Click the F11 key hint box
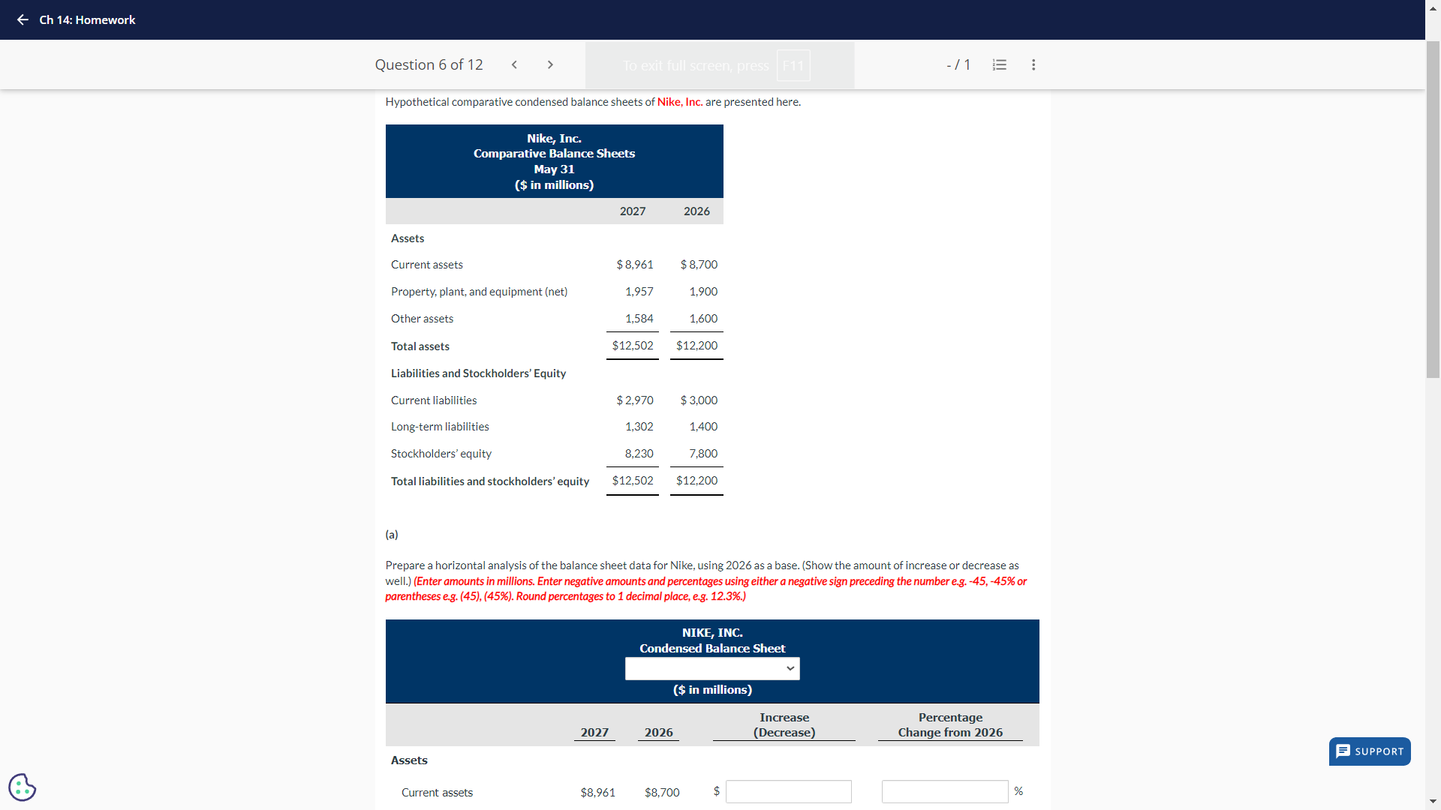Screen dimensions: 1441x810 (793, 65)
